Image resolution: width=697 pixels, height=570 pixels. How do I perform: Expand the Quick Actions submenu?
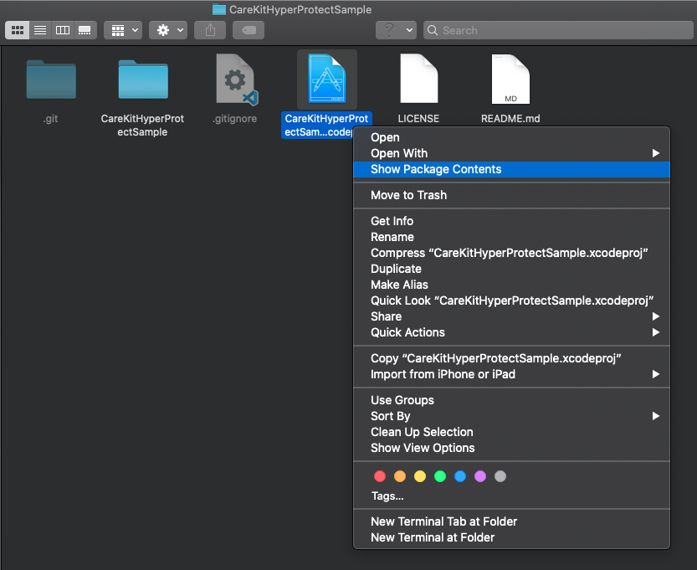pos(511,332)
